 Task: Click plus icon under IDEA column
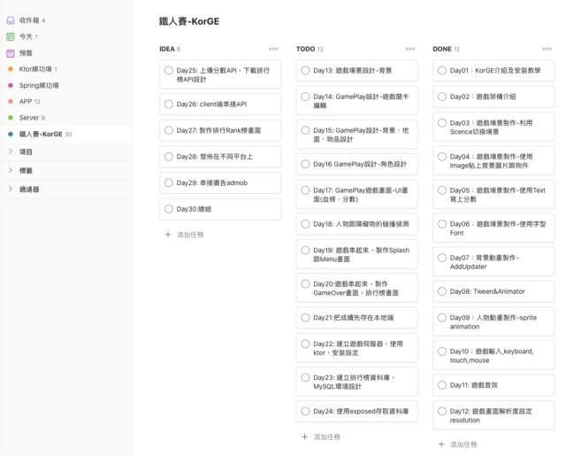pos(168,235)
